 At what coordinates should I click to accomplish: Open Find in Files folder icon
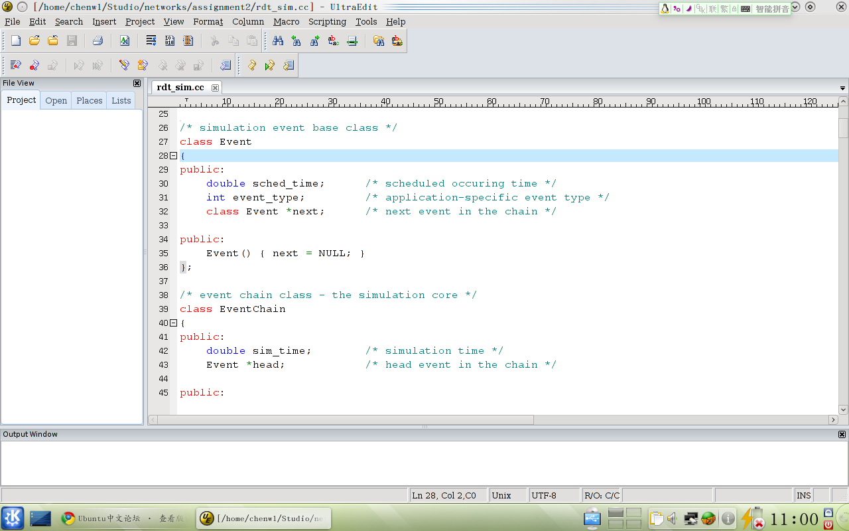379,40
